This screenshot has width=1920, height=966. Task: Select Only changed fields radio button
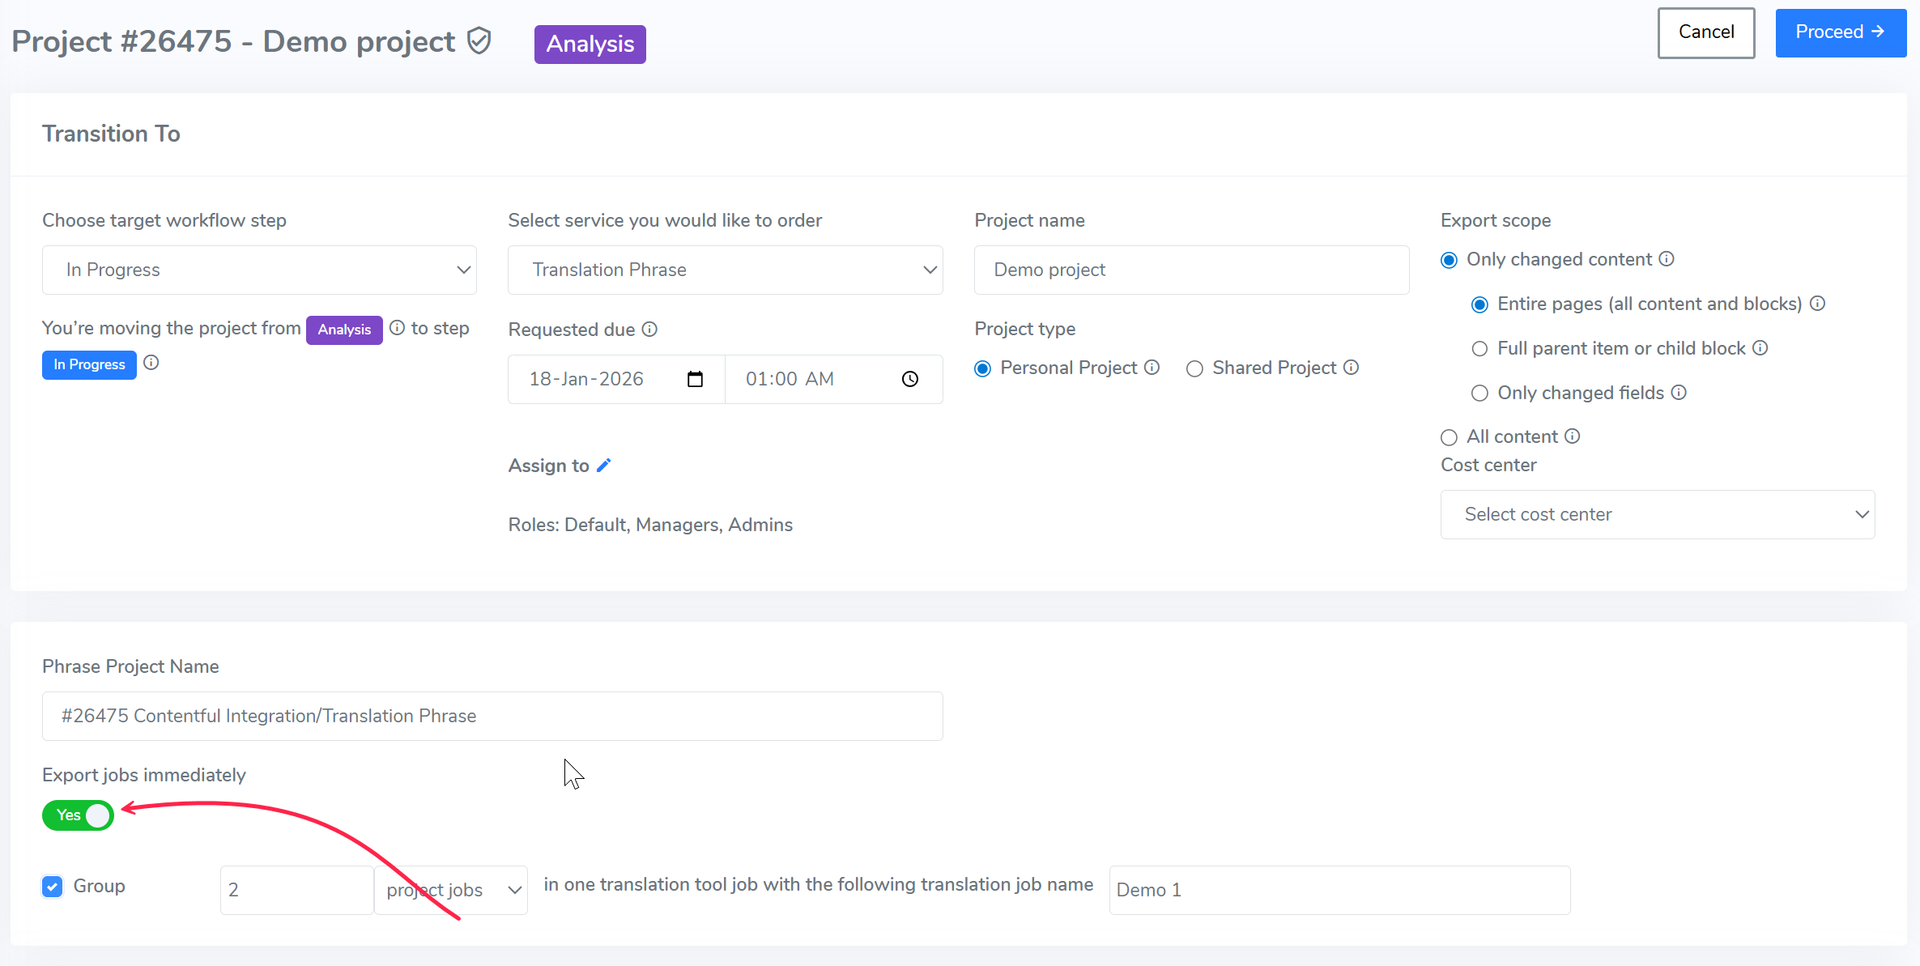(x=1479, y=394)
